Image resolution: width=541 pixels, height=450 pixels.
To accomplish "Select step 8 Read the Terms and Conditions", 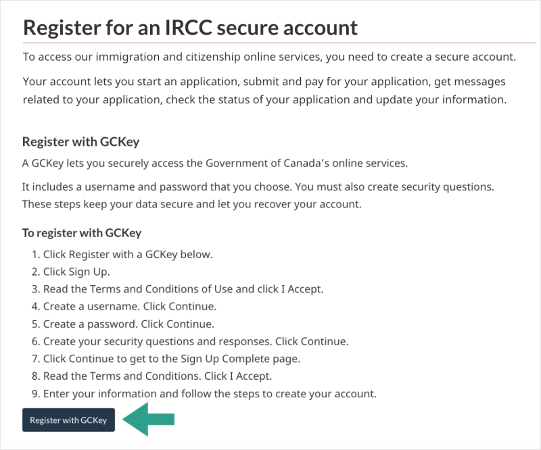I will point(151,376).
